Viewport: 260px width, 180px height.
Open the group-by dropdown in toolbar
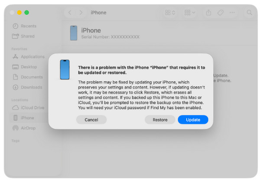click(189, 13)
